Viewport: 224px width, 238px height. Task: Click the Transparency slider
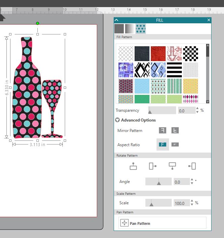coord(162,110)
